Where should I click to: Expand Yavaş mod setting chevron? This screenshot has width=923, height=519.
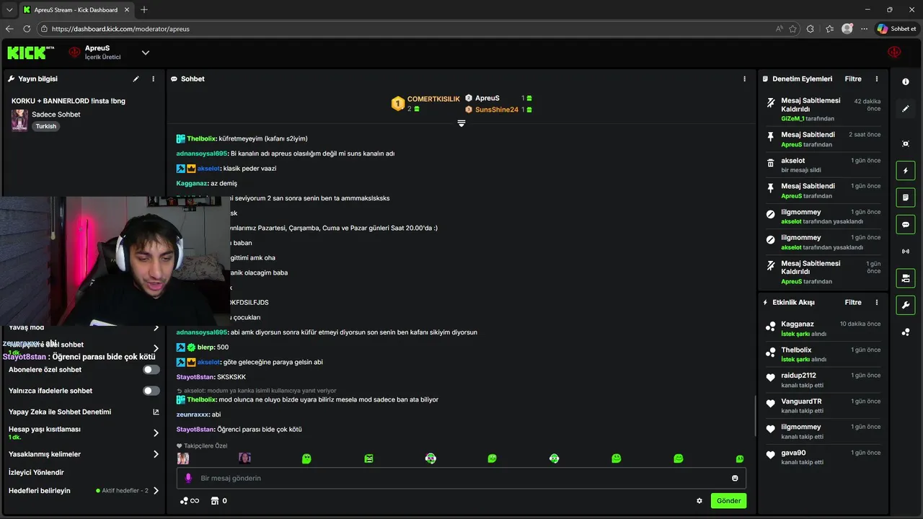(x=156, y=328)
